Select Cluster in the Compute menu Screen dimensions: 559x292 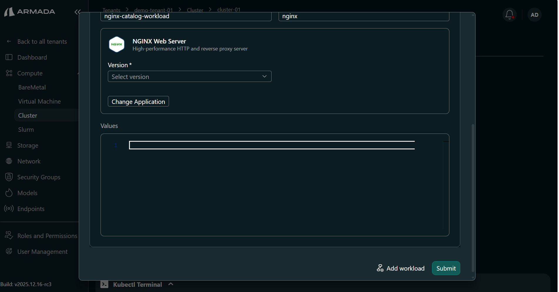28,115
